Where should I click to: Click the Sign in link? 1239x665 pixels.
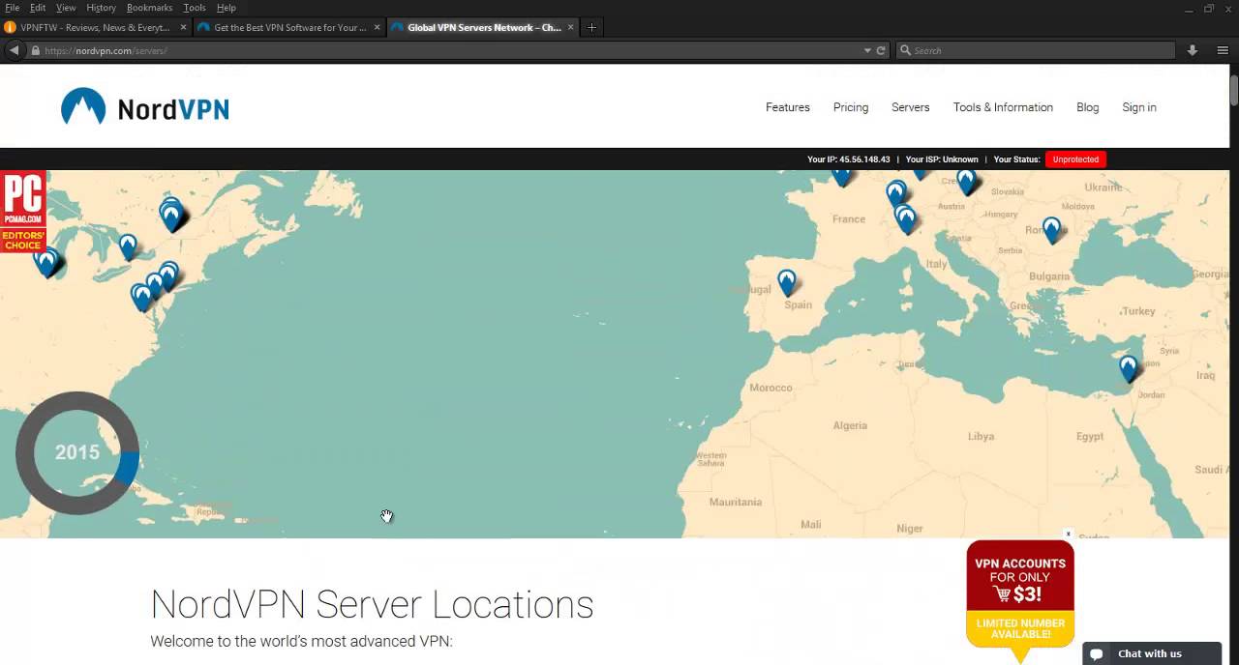(x=1139, y=107)
